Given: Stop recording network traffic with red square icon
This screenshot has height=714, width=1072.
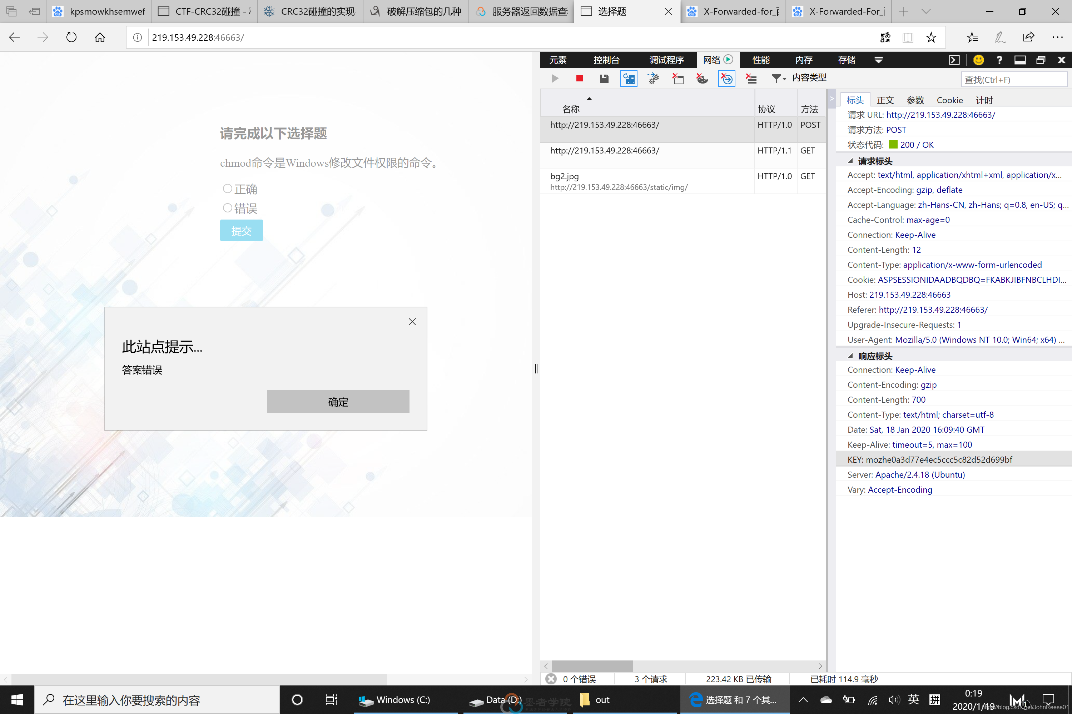Looking at the screenshot, I should [579, 78].
